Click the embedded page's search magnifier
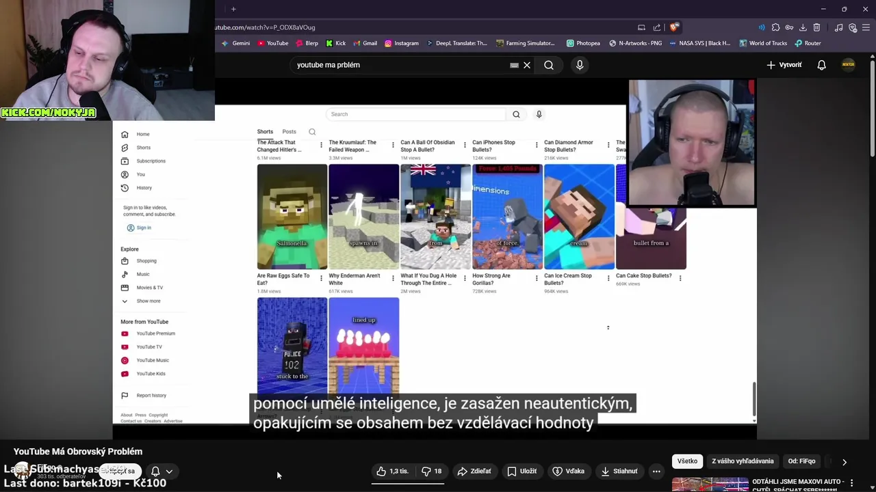Image resolution: width=876 pixels, height=492 pixels. click(516, 114)
